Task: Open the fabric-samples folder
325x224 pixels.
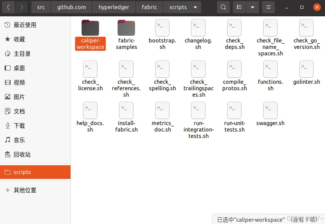Action: (x=126, y=29)
